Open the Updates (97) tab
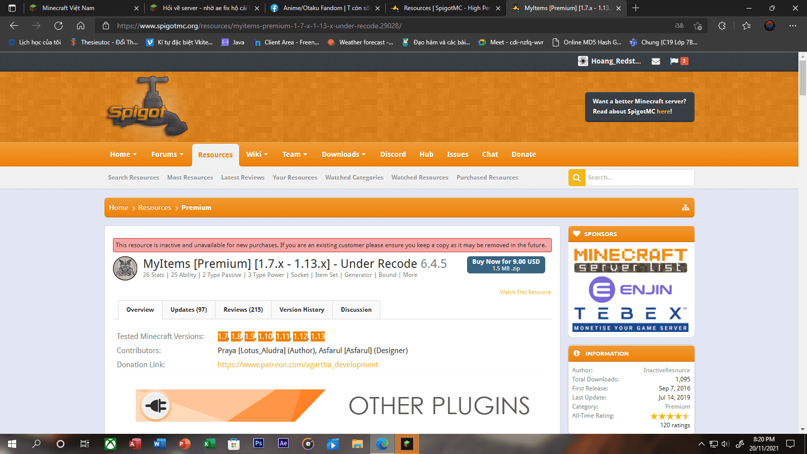The height and width of the screenshot is (454, 807). (x=189, y=310)
